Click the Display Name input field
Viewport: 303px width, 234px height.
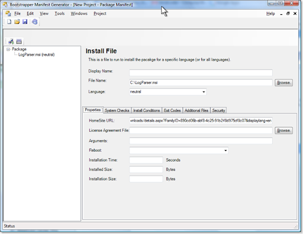point(201,73)
